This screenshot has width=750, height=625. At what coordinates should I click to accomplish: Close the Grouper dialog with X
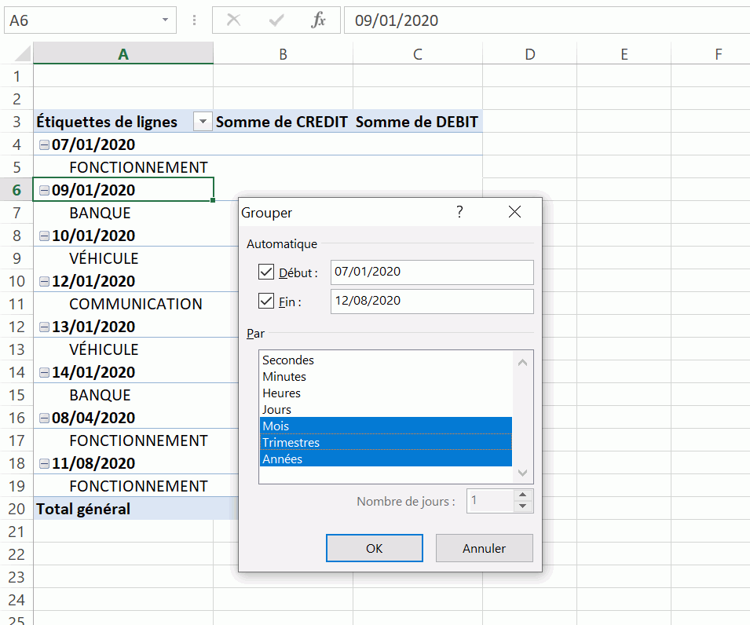coord(514,213)
